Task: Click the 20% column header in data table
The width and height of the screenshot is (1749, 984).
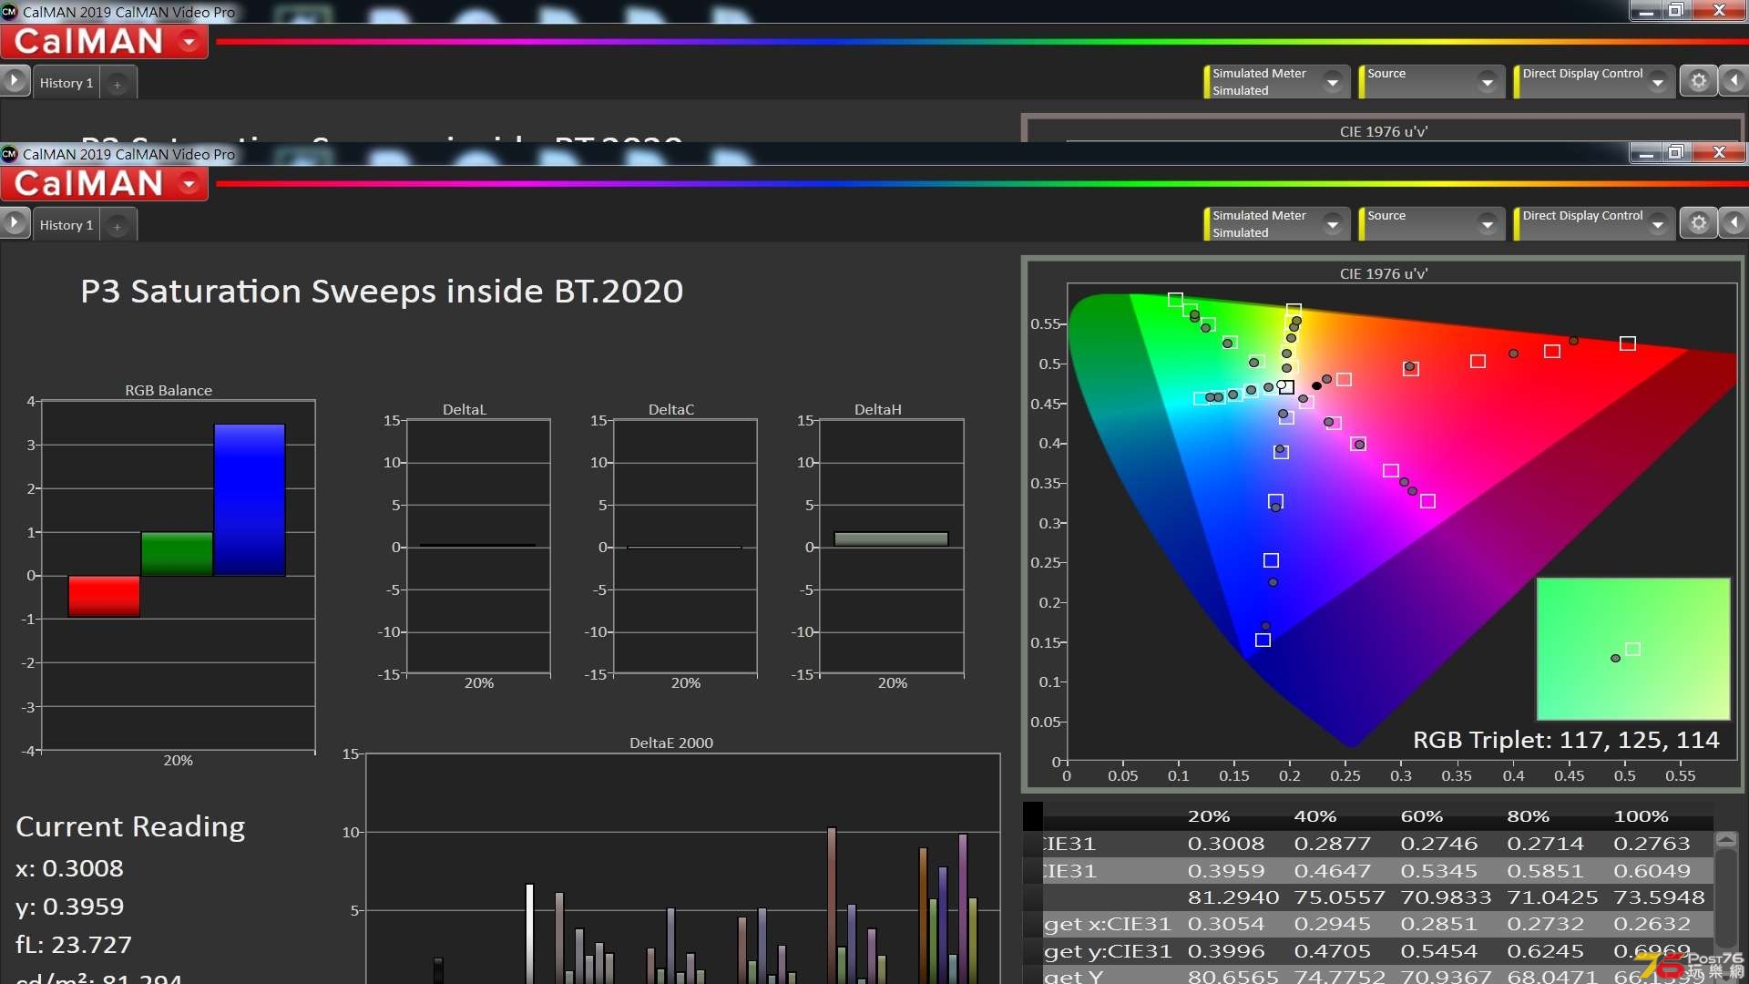Action: (1209, 816)
